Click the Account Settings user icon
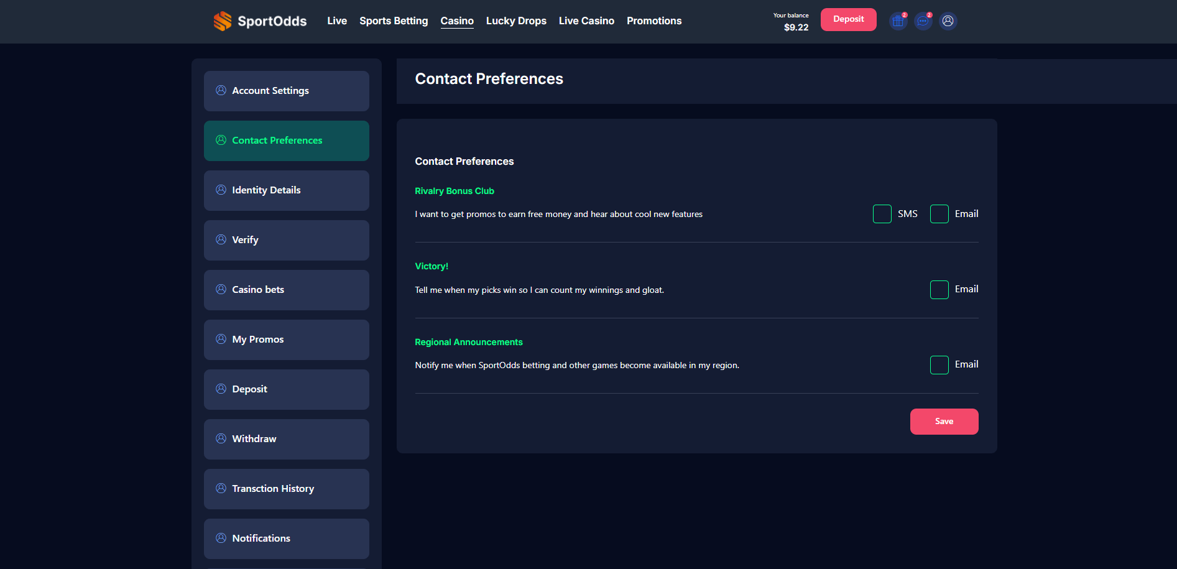The width and height of the screenshot is (1177, 569). point(221,90)
